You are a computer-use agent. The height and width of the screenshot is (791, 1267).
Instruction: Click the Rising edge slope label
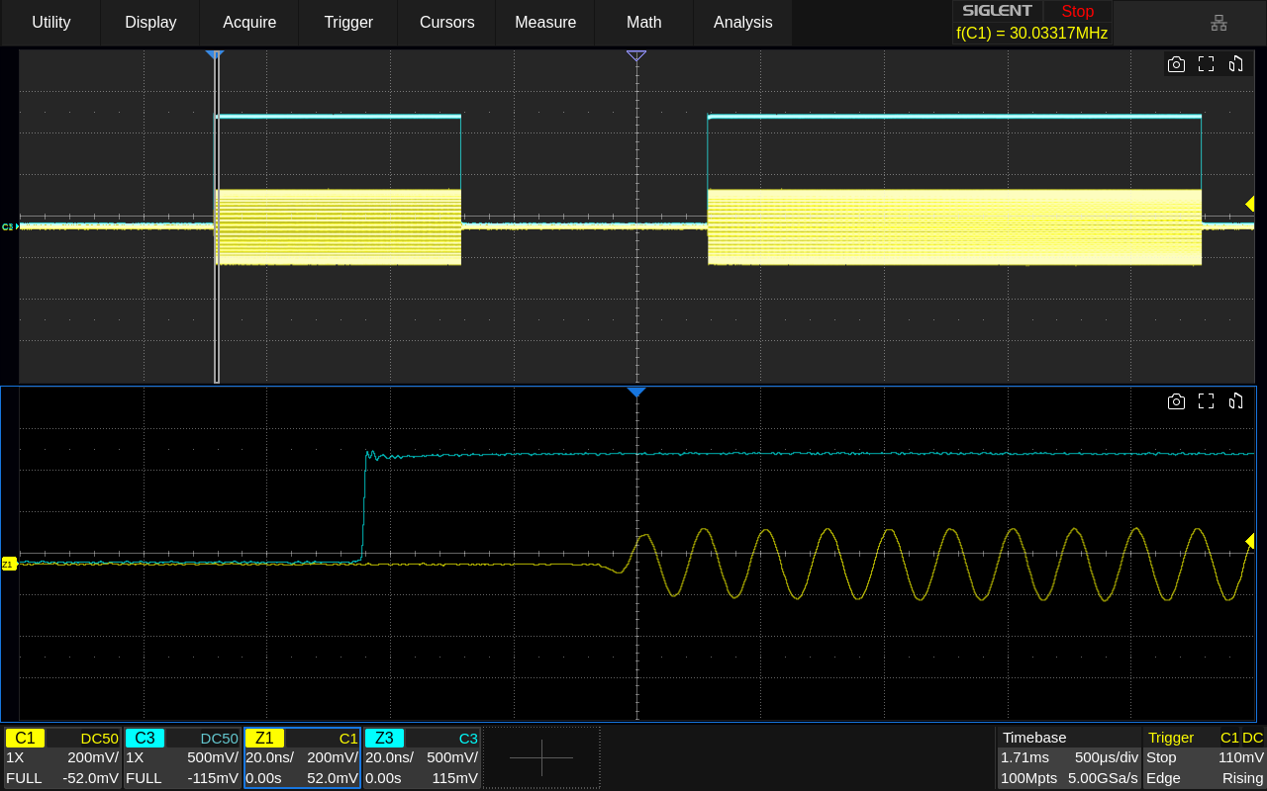[1242, 778]
